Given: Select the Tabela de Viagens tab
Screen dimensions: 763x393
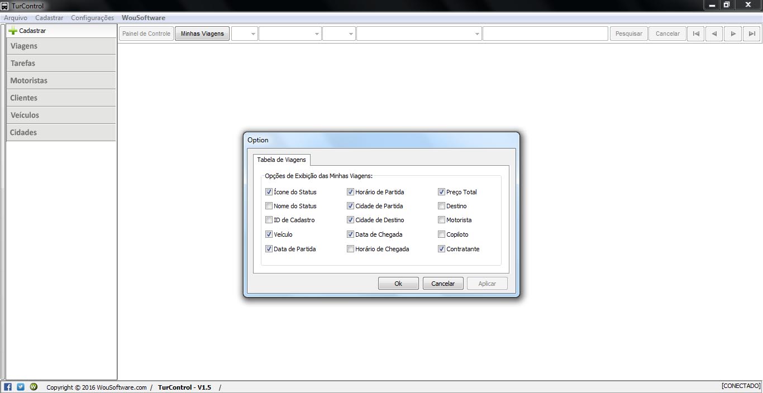Looking at the screenshot, I should coord(282,160).
